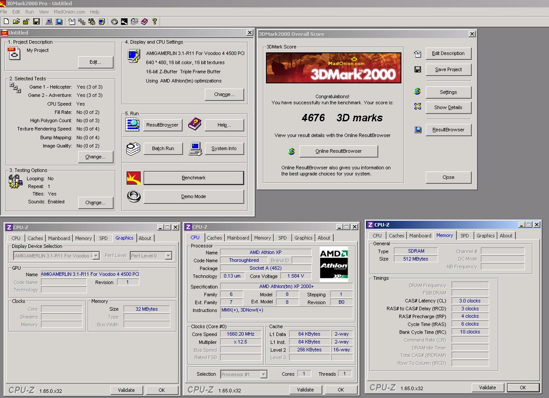
Task: Click the floppy icon beside the Save Project button
Action: click(x=418, y=69)
